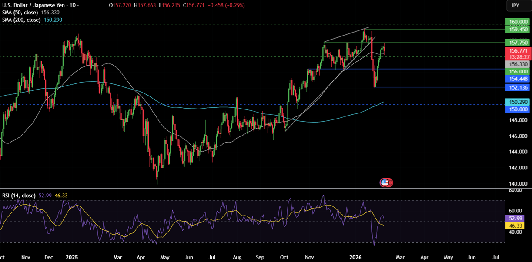The height and width of the screenshot is (262, 532).
Task: Click the US flag economic event icon
Action: pos(385,182)
